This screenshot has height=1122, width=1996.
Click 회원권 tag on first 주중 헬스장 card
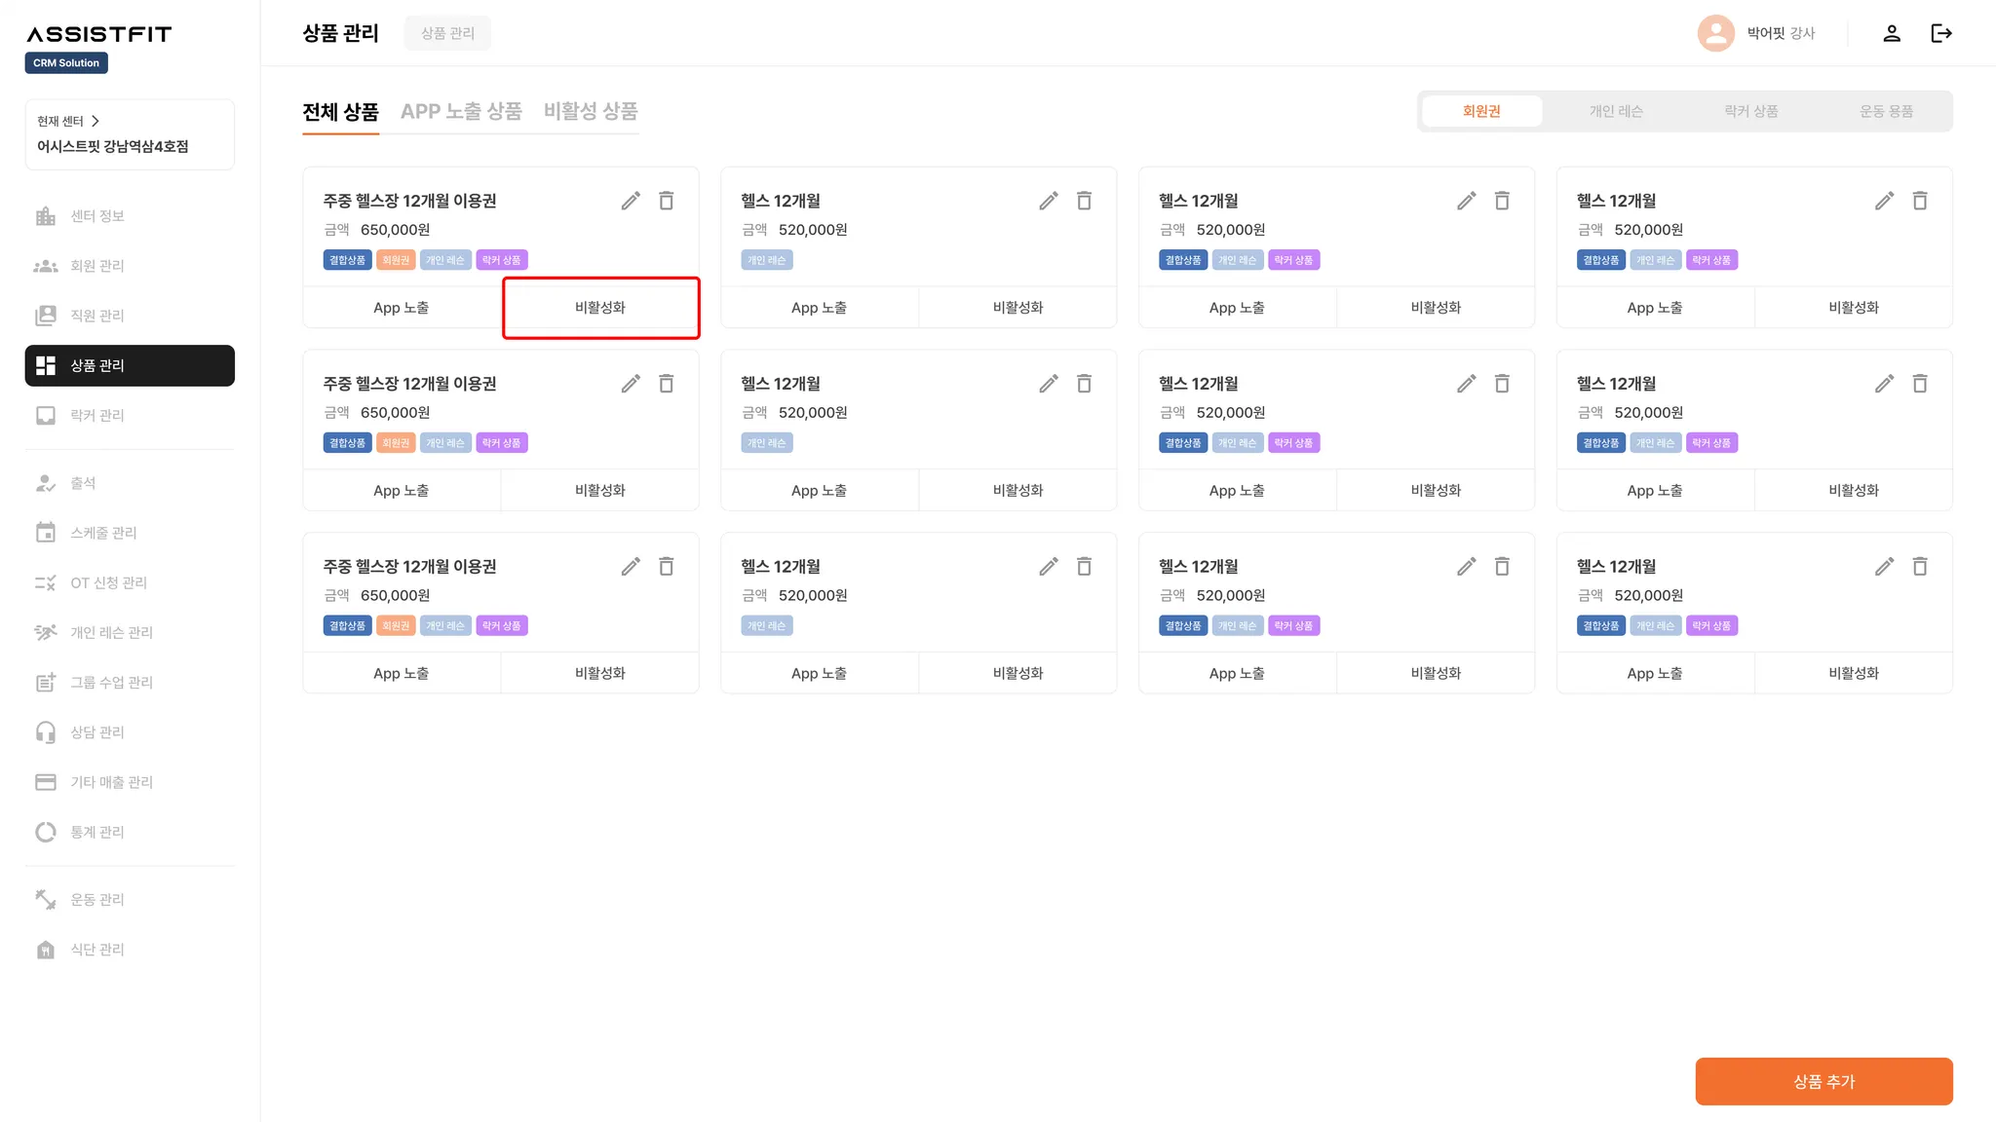pos(396,260)
